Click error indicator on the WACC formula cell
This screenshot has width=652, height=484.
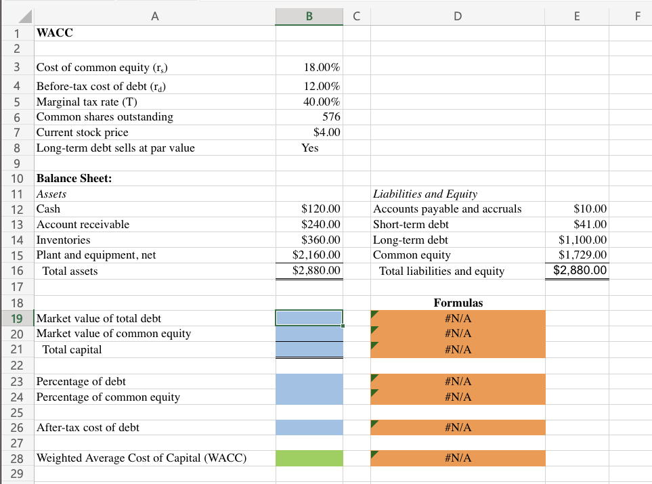coord(374,455)
